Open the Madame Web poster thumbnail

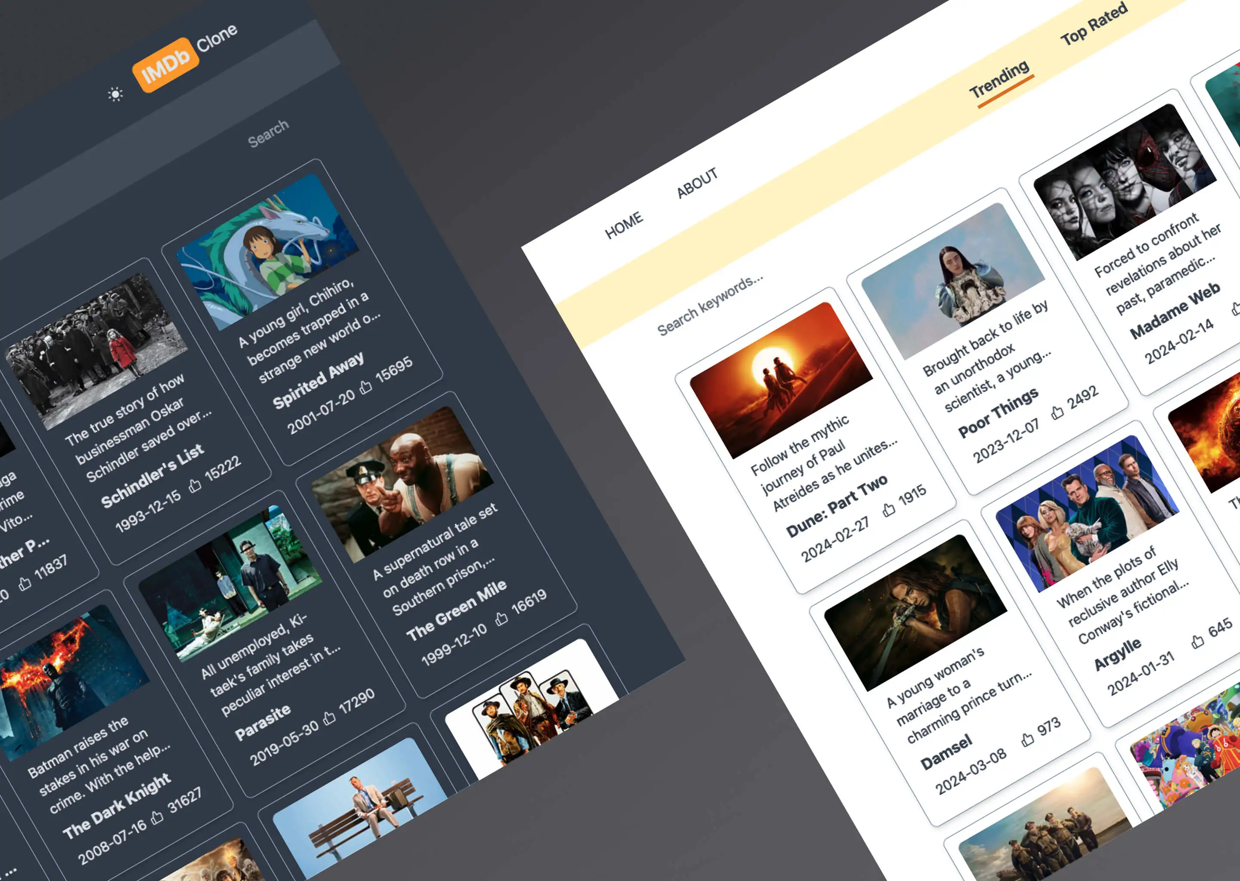(1125, 182)
